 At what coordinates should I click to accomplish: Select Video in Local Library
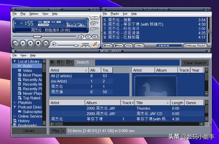27,71
